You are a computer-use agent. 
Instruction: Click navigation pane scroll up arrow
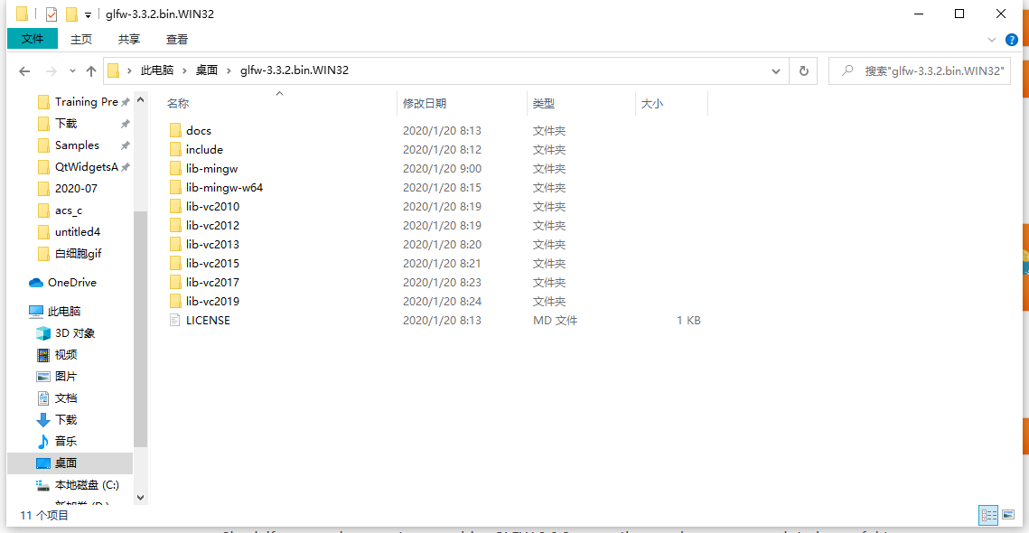tap(140, 99)
